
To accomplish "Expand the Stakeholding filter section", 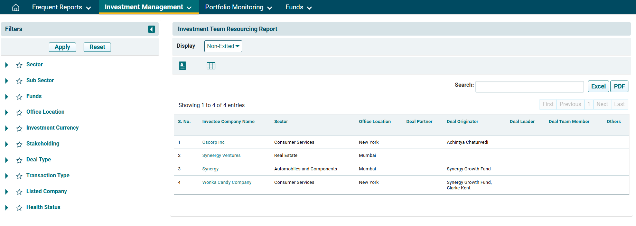I will click(x=7, y=144).
